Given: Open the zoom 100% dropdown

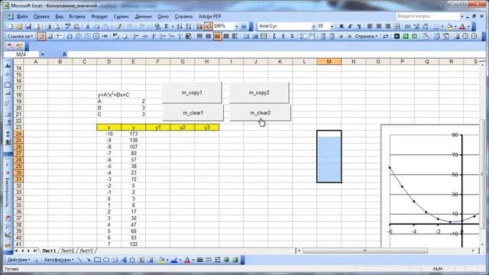Looking at the screenshot, I should (236, 27).
